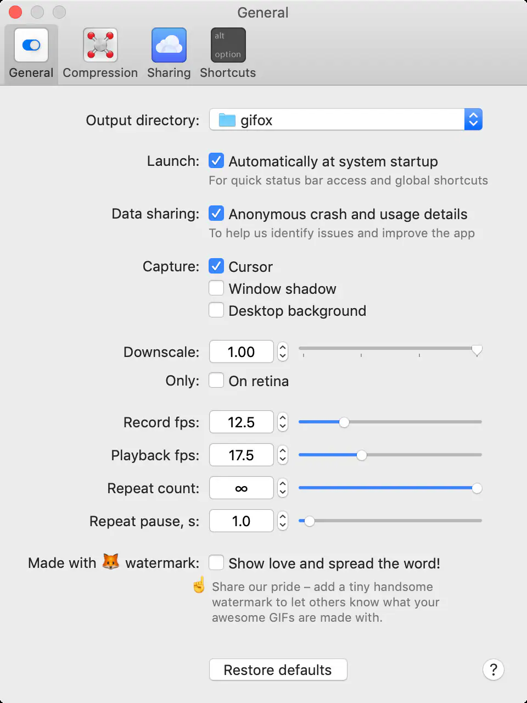Click the Restore defaults button
The height and width of the screenshot is (703, 527).
click(278, 669)
